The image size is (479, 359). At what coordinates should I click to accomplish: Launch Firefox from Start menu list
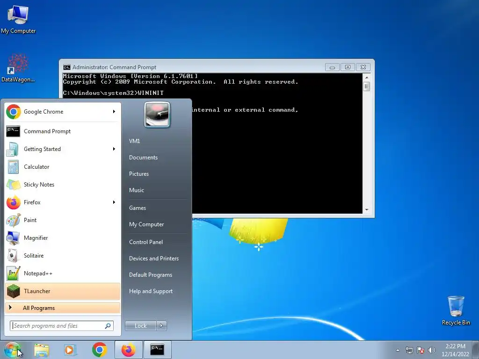pyautogui.click(x=63, y=202)
